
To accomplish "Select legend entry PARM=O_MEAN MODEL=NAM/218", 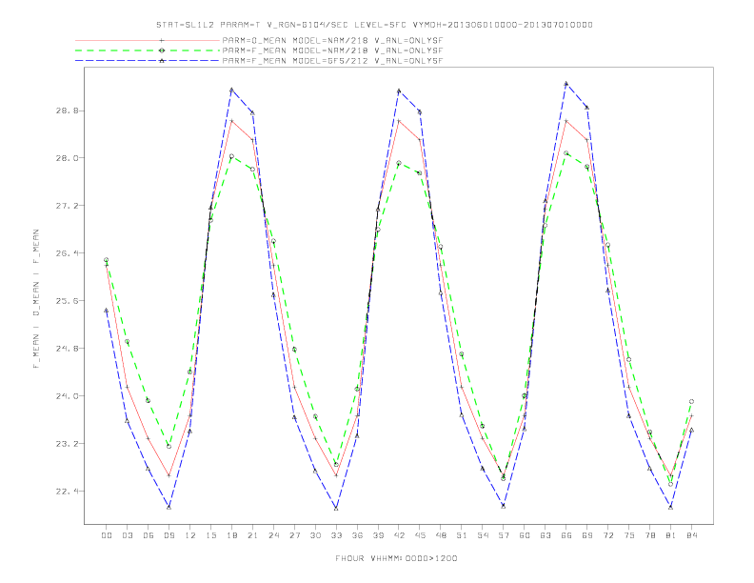I will pyautogui.click(x=333, y=40).
